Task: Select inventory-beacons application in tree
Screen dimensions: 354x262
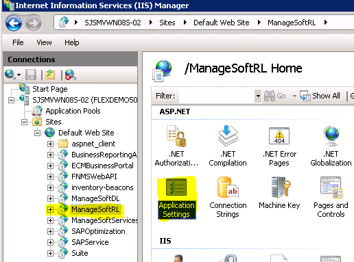Action: [x=102, y=187]
